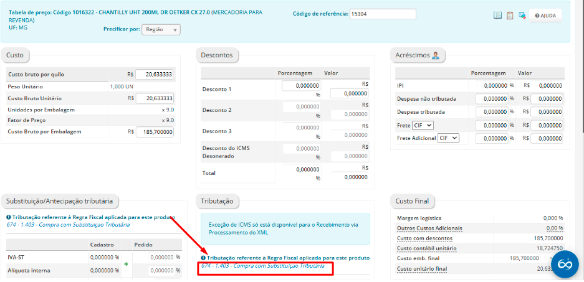Click the clipboard icon in header
584x282 pixels.
[510, 16]
